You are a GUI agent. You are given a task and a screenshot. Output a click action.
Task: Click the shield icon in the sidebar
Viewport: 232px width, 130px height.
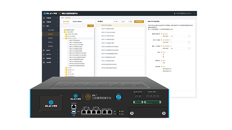tap(44, 26)
